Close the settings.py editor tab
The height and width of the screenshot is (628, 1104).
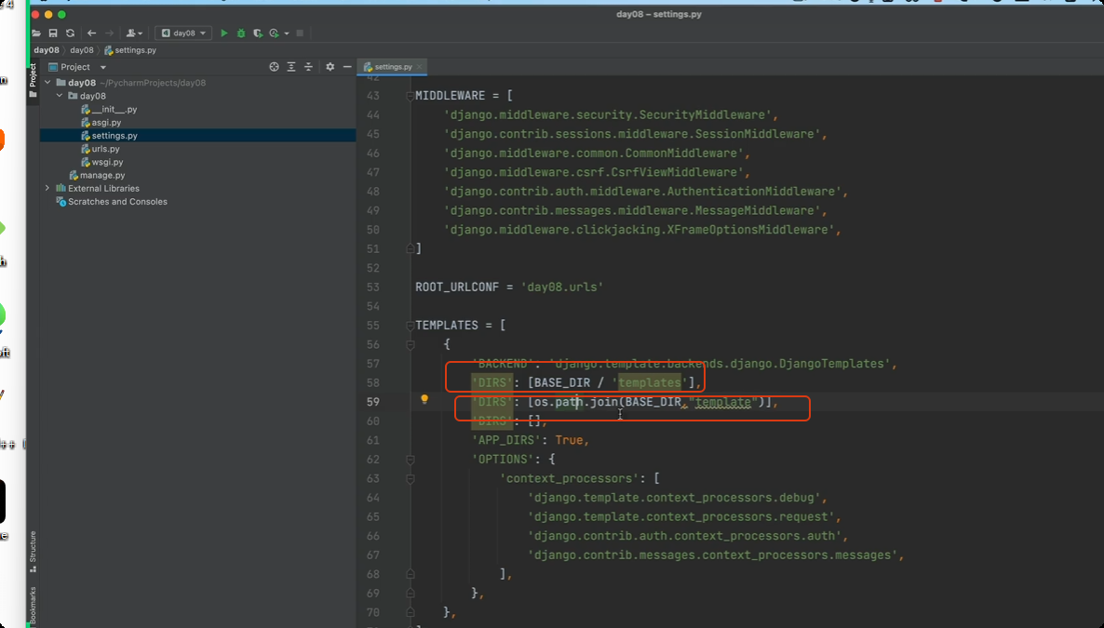pyautogui.click(x=419, y=67)
